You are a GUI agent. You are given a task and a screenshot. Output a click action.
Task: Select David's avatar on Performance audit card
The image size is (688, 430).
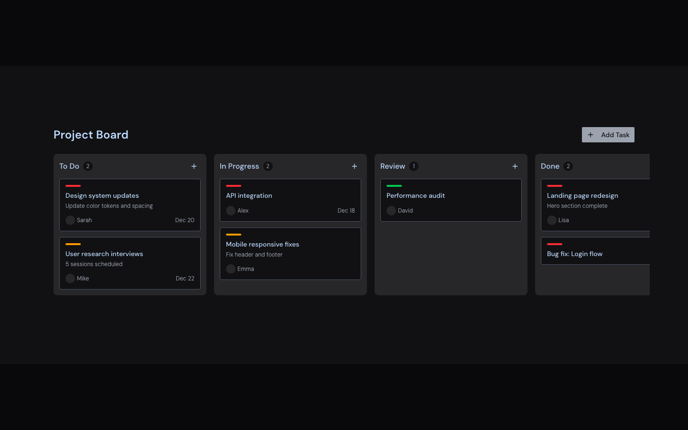391,210
